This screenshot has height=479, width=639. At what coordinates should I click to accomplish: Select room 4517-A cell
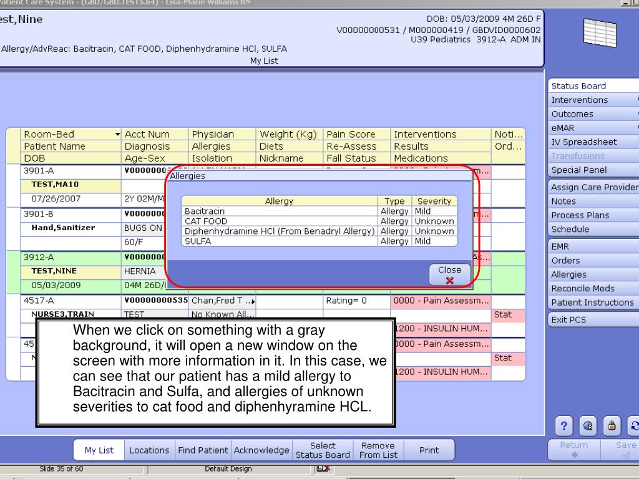(71, 301)
